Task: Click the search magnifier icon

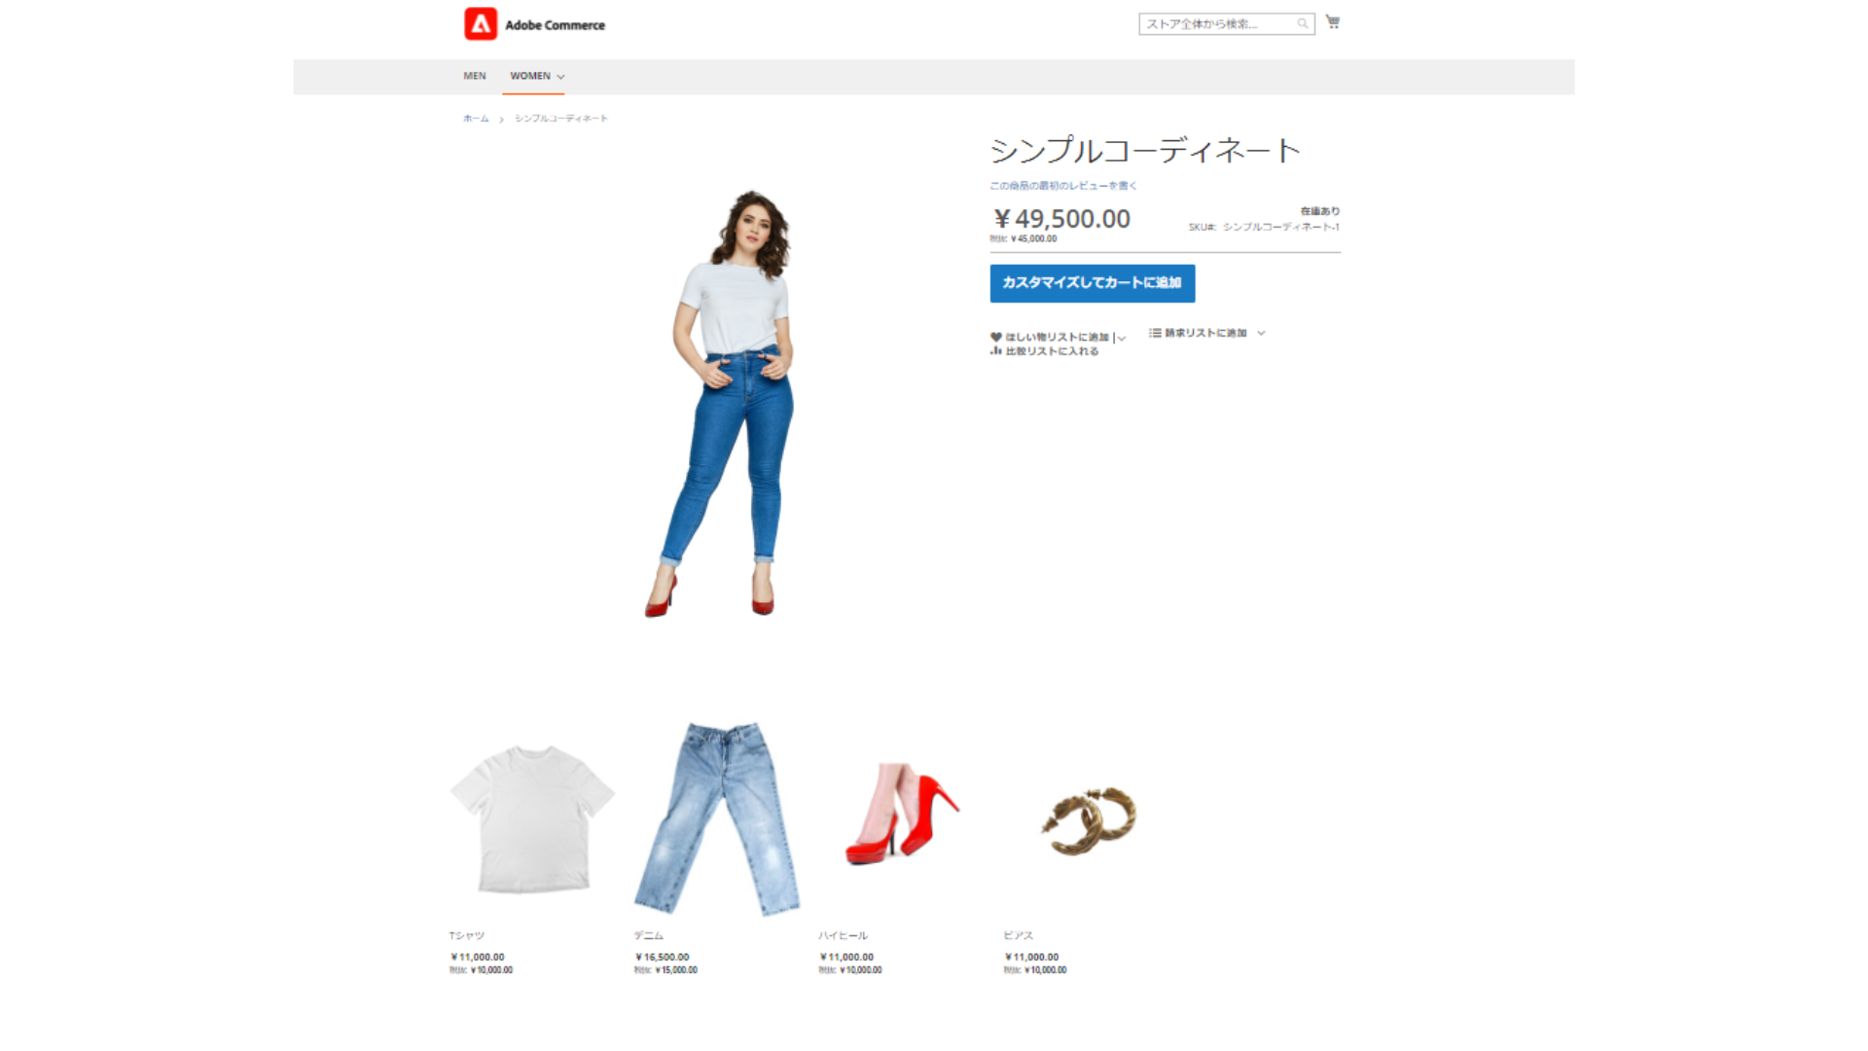Action: point(1302,23)
